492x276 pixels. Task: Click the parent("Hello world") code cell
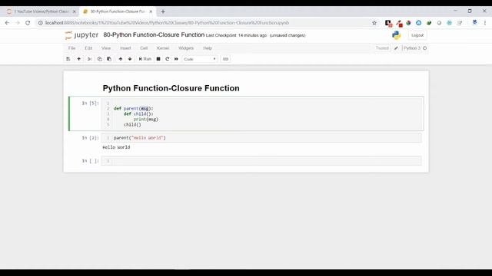click(261, 138)
